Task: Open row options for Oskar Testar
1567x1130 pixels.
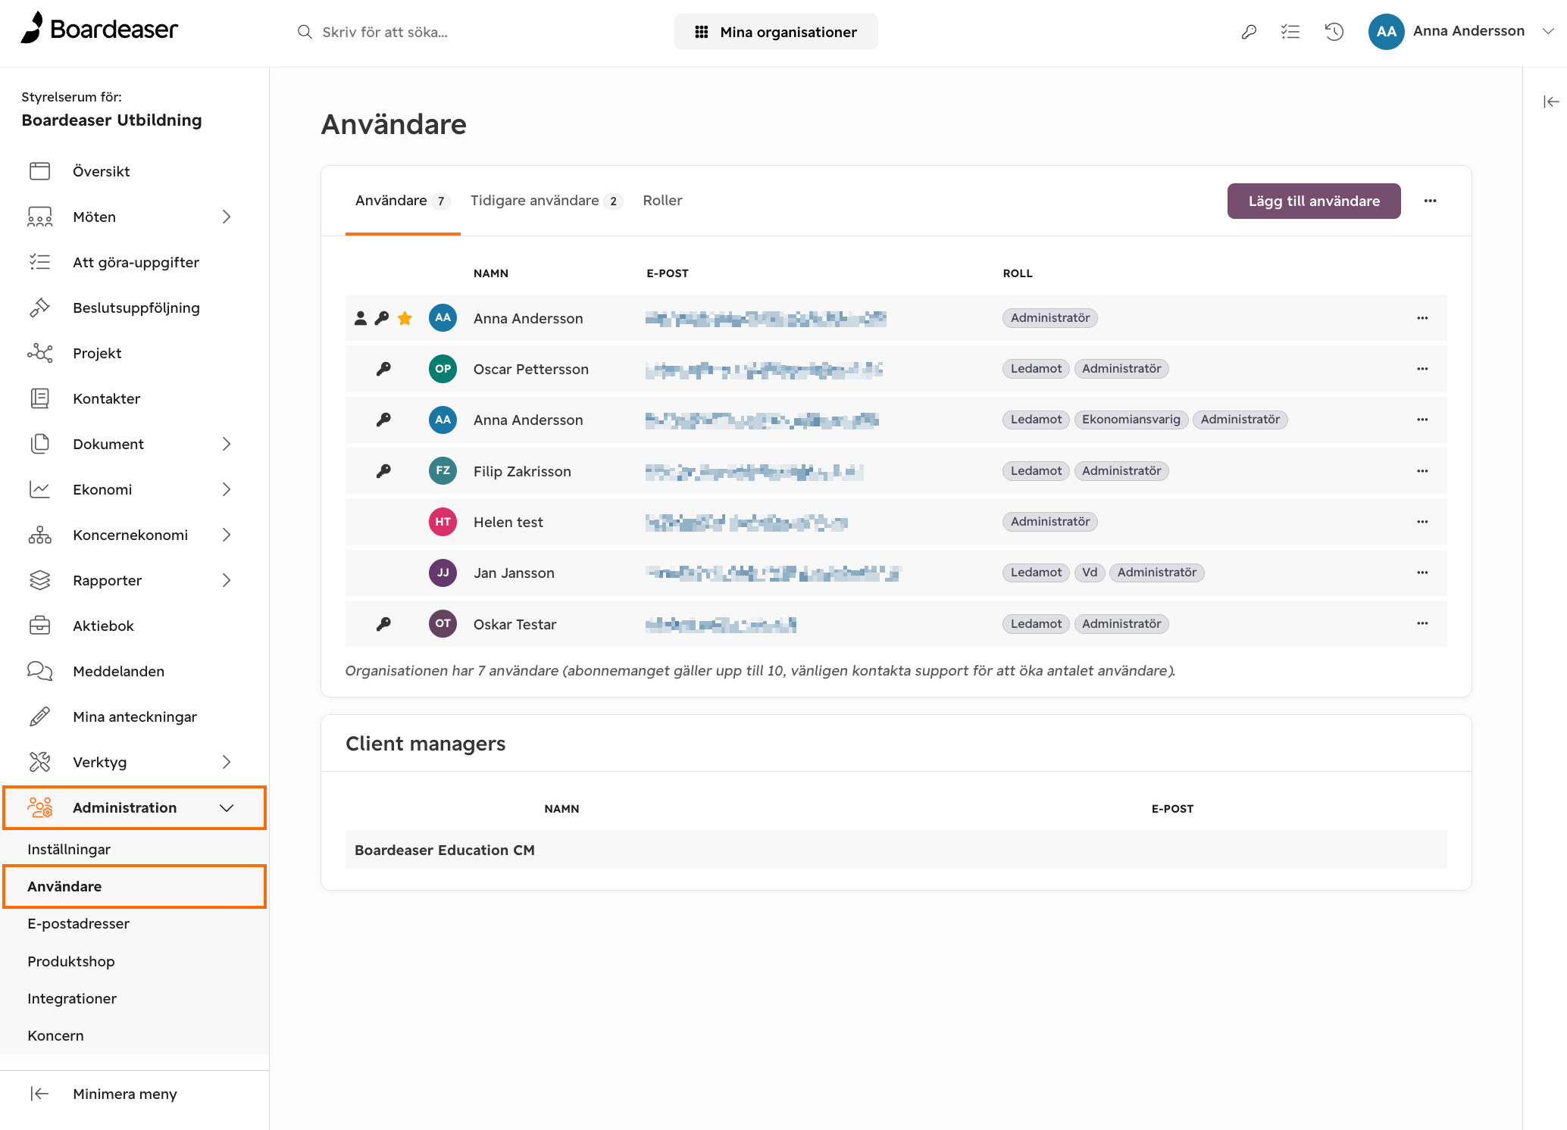Action: 1422,624
